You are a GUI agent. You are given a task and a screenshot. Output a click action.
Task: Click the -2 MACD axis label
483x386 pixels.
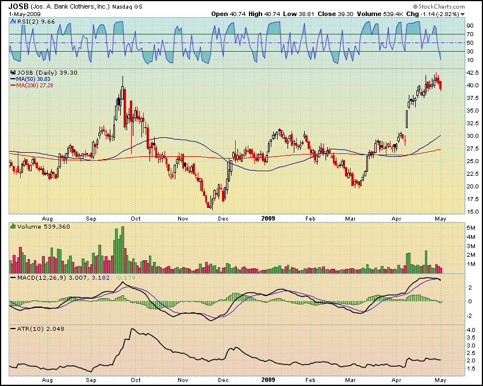pyautogui.click(x=469, y=315)
